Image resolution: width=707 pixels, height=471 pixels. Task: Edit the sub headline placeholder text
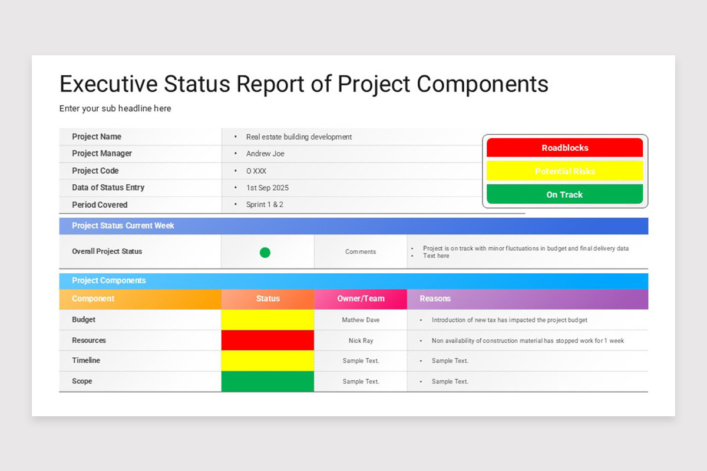pyautogui.click(x=115, y=108)
